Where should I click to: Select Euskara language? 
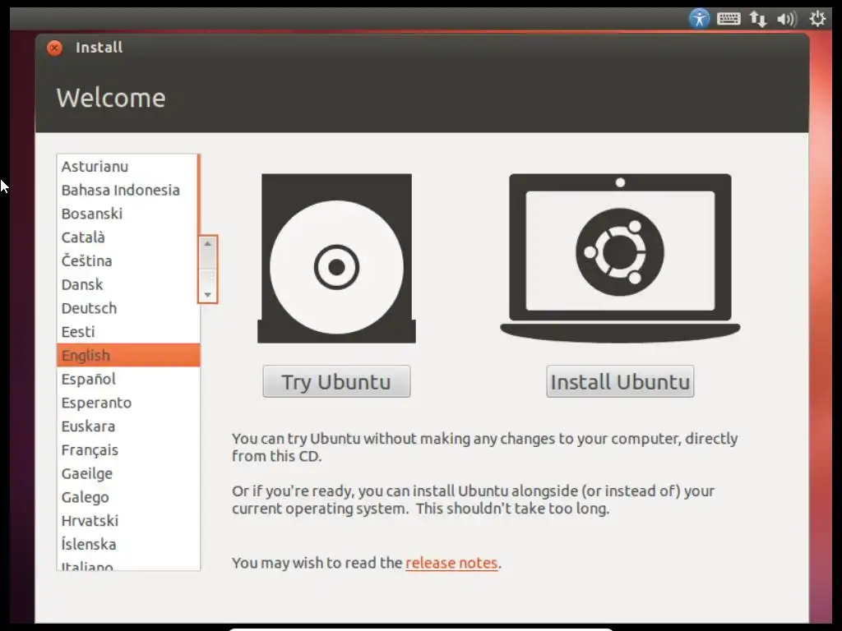128,426
